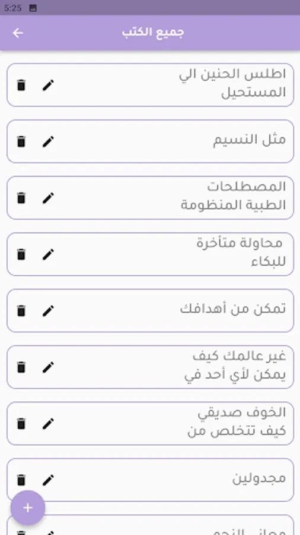Edit the book مجدولين

(x=48, y=480)
